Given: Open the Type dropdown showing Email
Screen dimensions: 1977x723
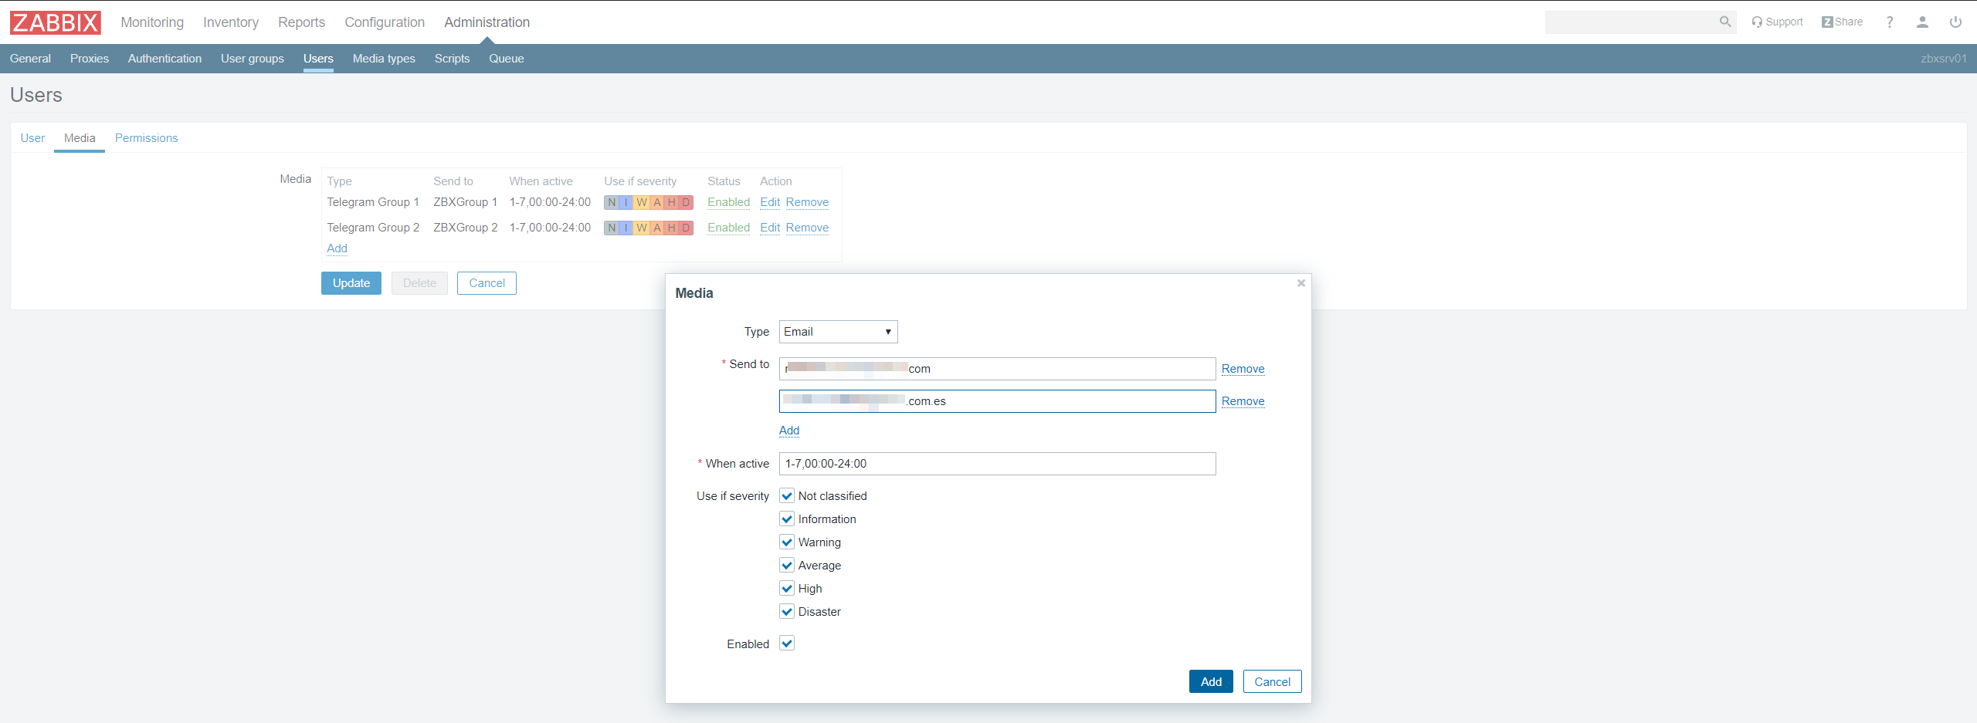Looking at the screenshot, I should coord(838,332).
